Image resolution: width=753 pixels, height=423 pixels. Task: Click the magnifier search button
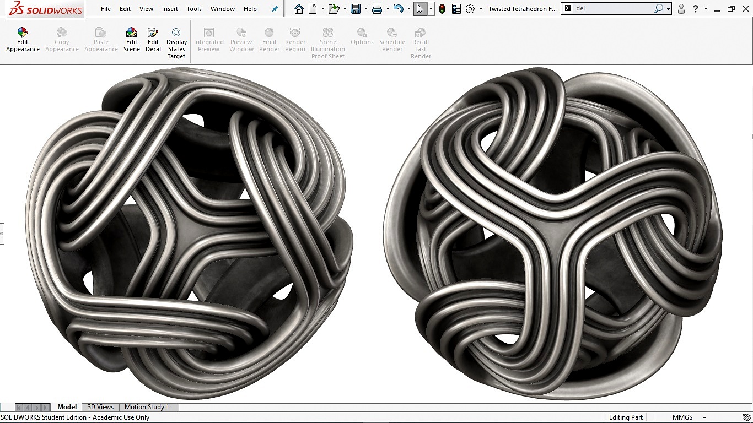pos(659,9)
